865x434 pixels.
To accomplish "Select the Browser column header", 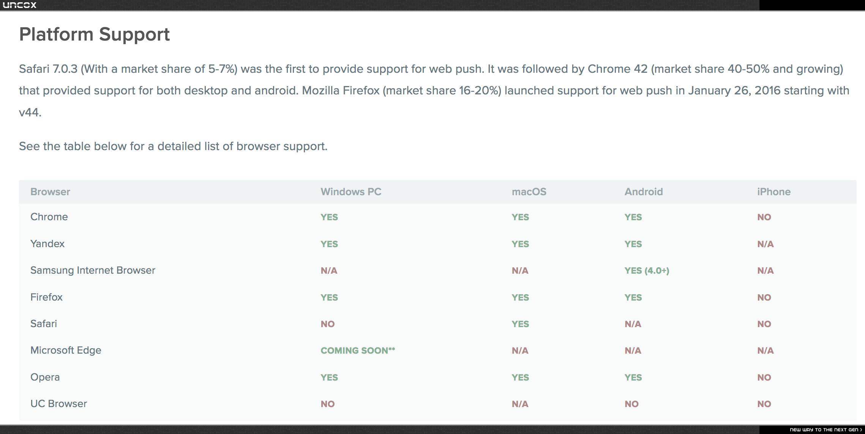I will 50,192.
